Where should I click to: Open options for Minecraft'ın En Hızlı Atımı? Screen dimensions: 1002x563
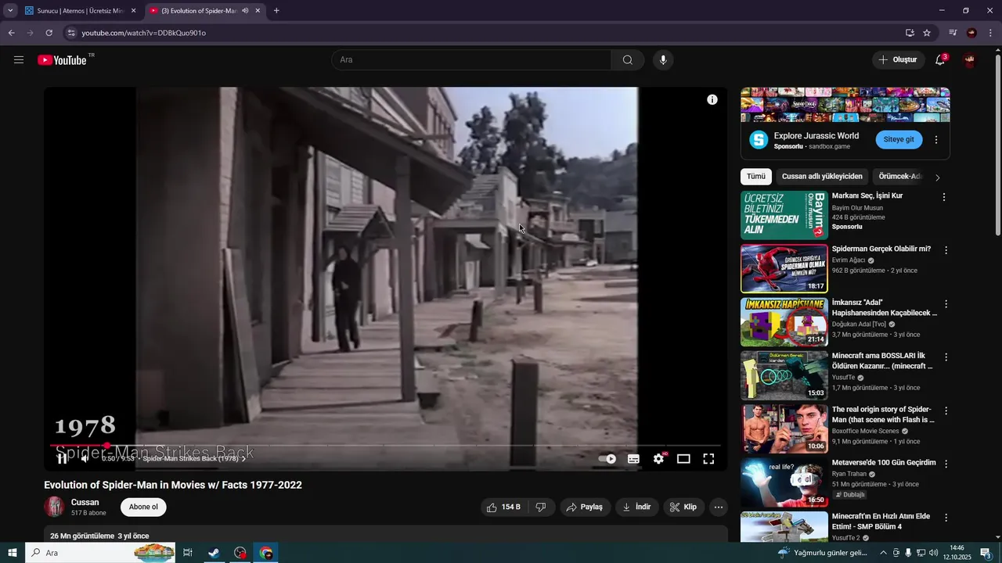click(946, 518)
